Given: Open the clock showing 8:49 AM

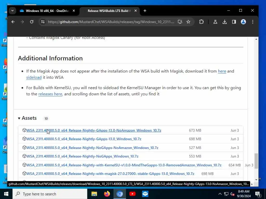Looking at the screenshot, I should [244, 194].
